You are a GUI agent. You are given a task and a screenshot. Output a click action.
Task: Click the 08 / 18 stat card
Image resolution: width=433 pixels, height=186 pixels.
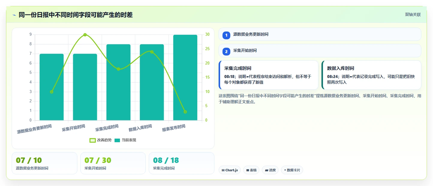click(x=181, y=163)
